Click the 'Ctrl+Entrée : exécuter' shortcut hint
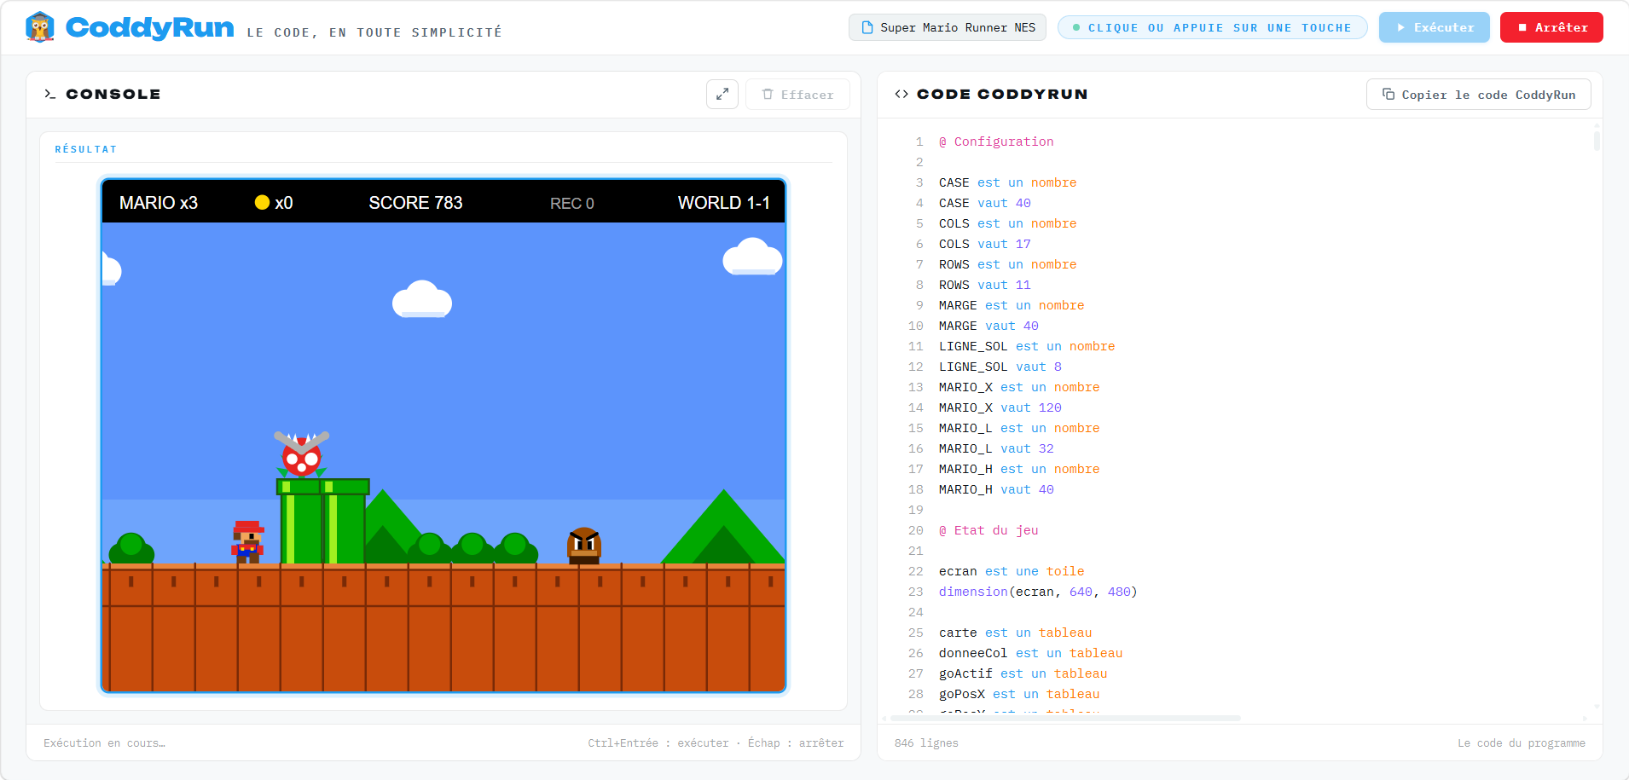The height and width of the screenshot is (780, 1629). (658, 743)
